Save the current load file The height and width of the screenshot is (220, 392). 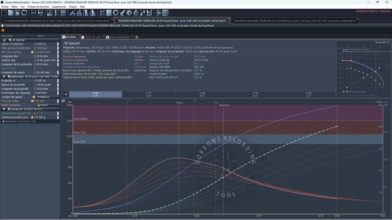[x=34, y=13]
